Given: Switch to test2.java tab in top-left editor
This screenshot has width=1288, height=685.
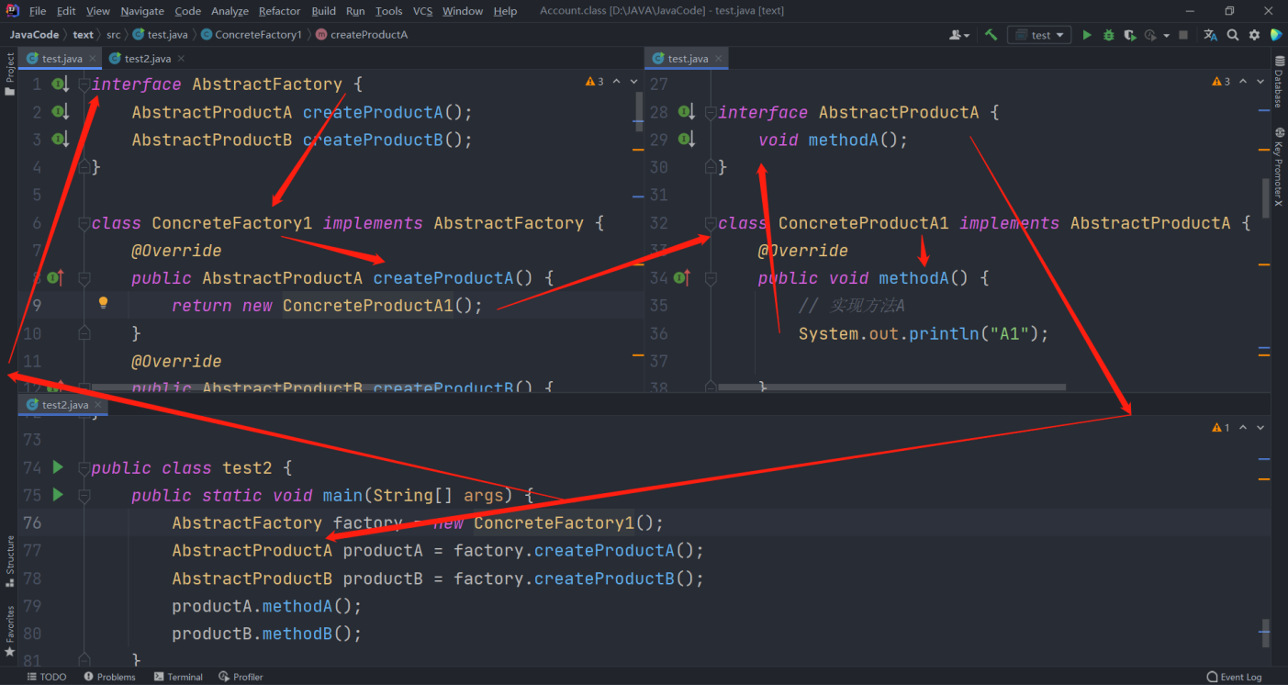Looking at the screenshot, I should tap(147, 59).
